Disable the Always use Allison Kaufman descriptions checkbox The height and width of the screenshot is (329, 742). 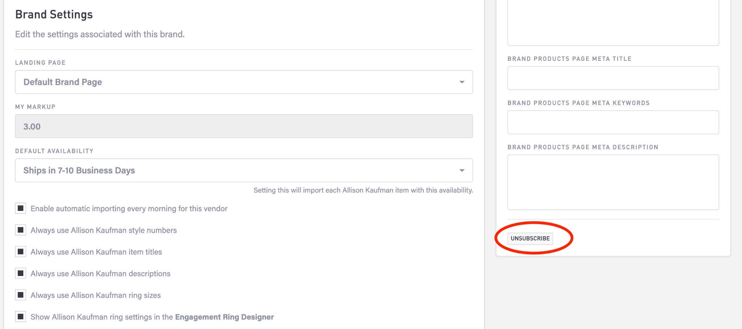point(21,274)
